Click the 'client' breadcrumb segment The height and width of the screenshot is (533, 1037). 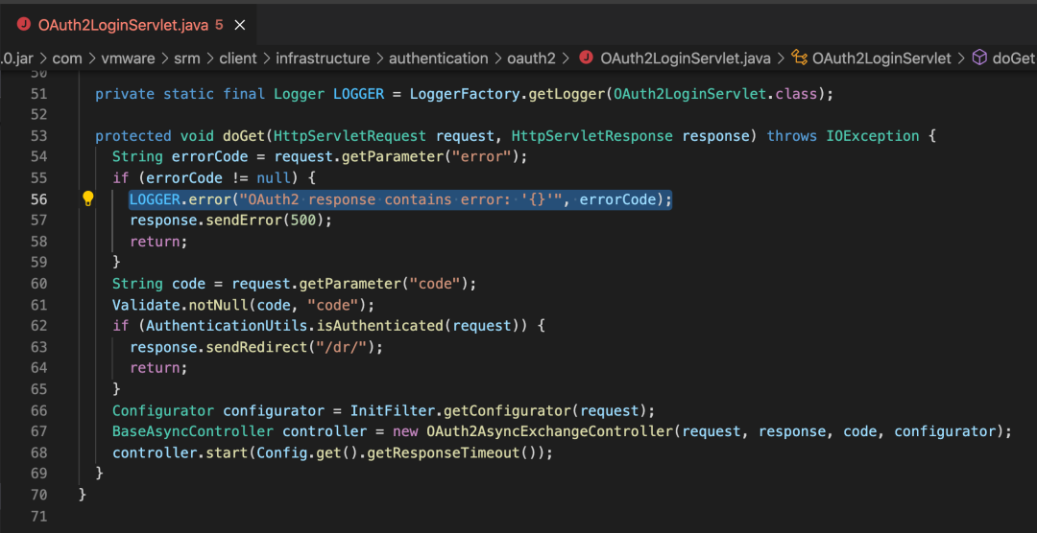[x=238, y=58]
